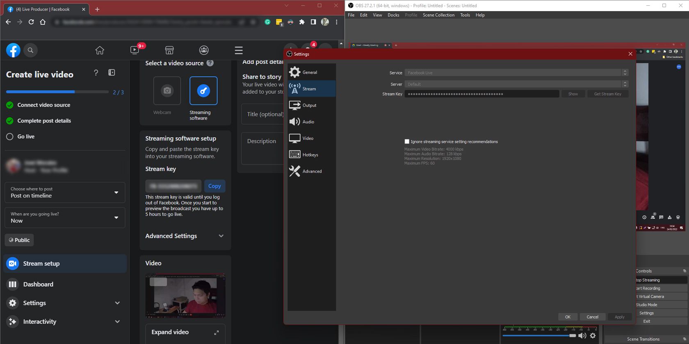Screen dimensions: 689x344
Task: Select Streaming software as video source
Action: pos(203,91)
